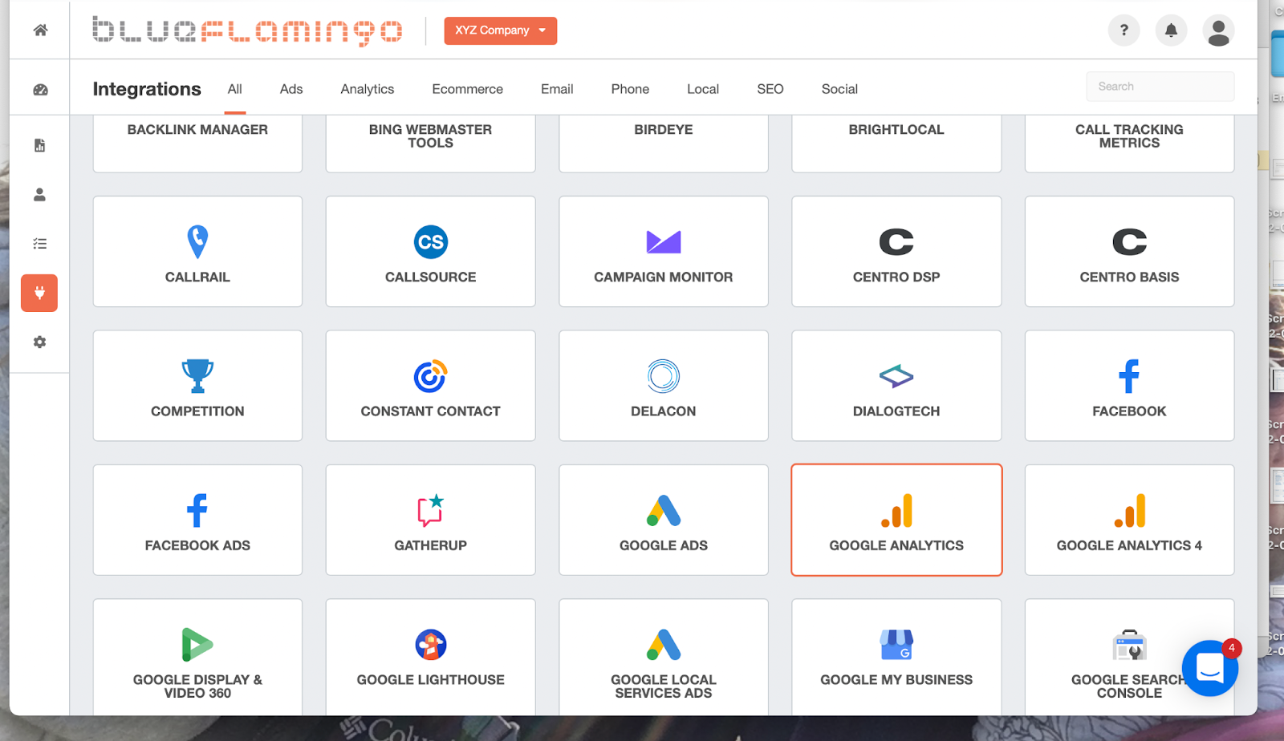Open the BrightLocal integration card
This screenshot has height=741, width=1284.
[896, 143]
